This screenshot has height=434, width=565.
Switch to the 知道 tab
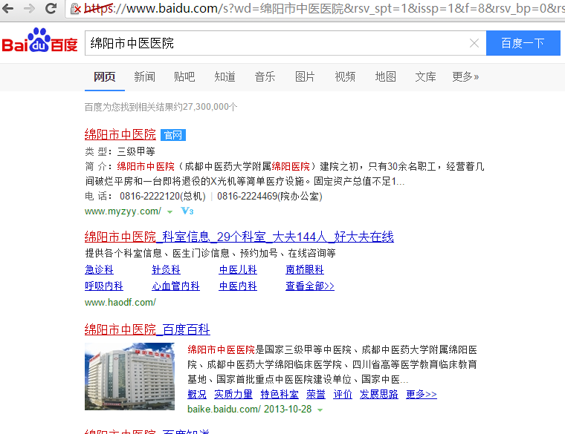(225, 76)
